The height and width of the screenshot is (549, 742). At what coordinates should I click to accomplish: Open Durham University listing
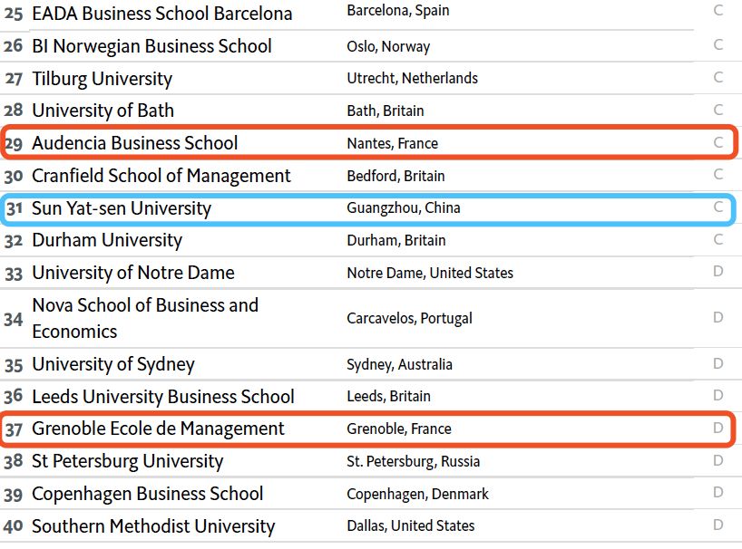point(107,240)
